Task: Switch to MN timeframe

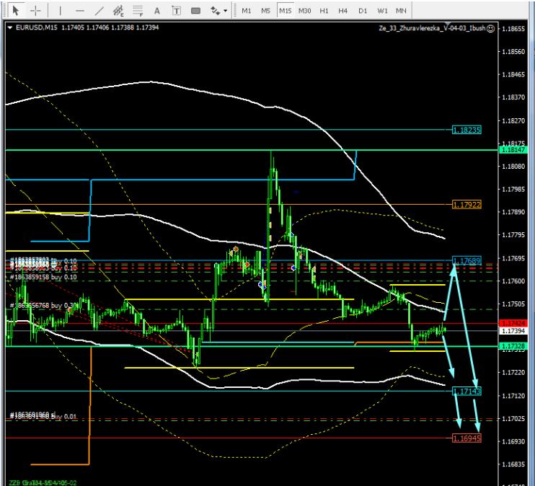Action: click(x=401, y=11)
